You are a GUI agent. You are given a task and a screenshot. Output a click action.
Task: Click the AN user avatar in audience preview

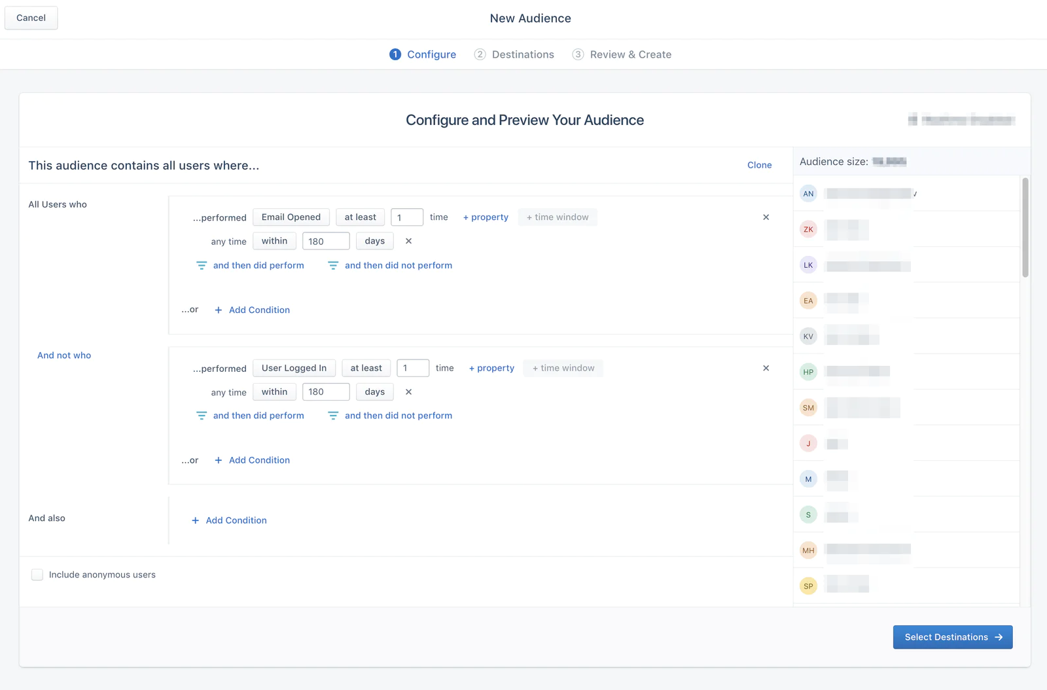pyautogui.click(x=808, y=194)
